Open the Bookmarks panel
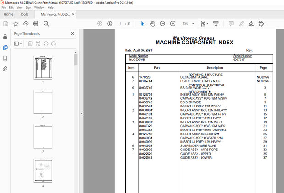 [x=5, y=58]
